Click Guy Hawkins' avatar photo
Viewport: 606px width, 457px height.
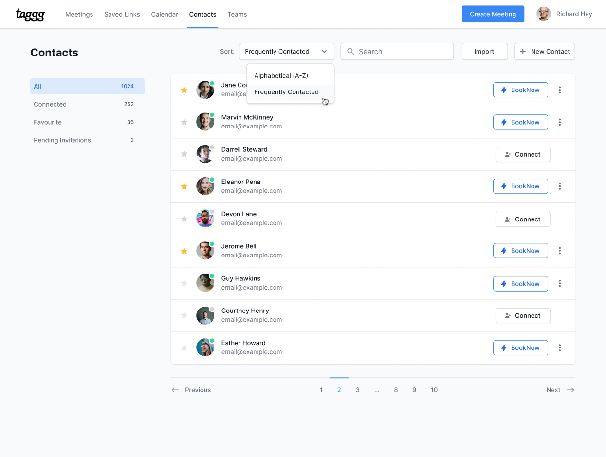coord(205,283)
